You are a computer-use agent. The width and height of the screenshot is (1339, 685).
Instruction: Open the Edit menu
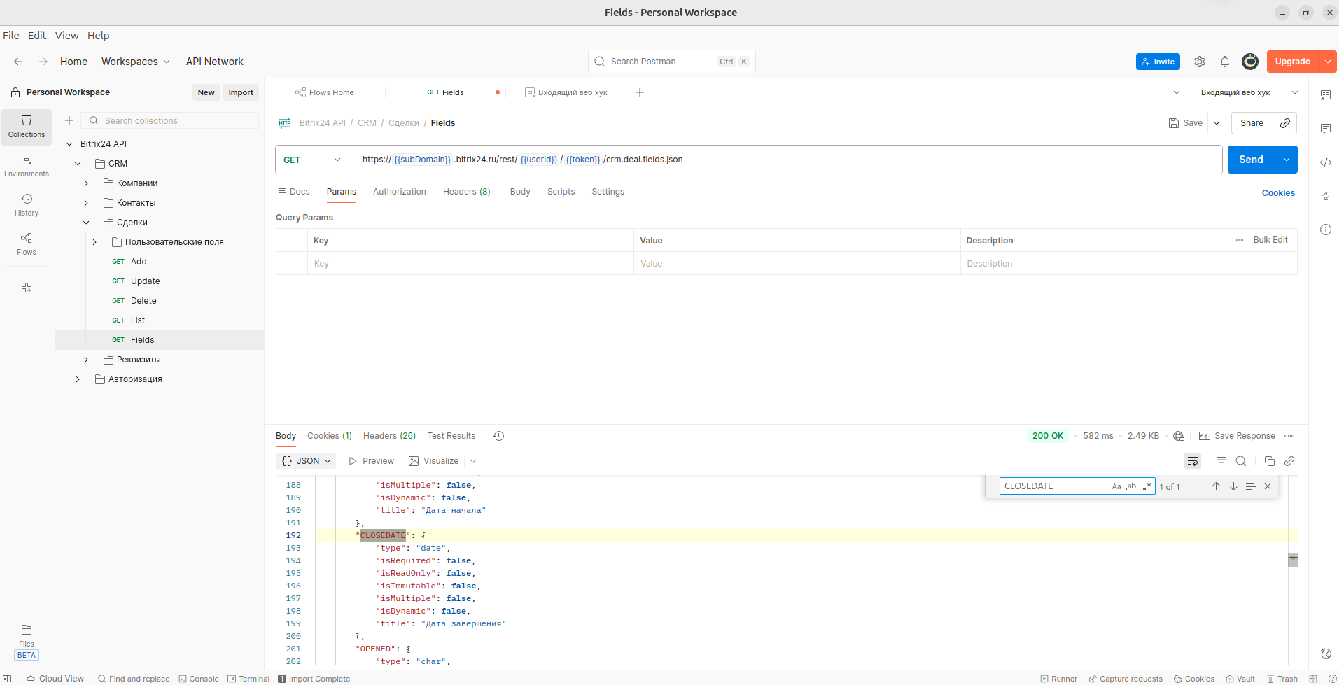(37, 36)
